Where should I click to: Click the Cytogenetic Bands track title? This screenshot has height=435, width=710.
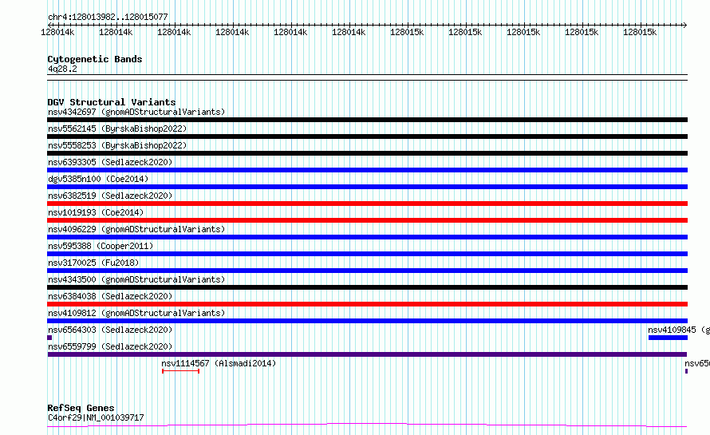(95, 59)
